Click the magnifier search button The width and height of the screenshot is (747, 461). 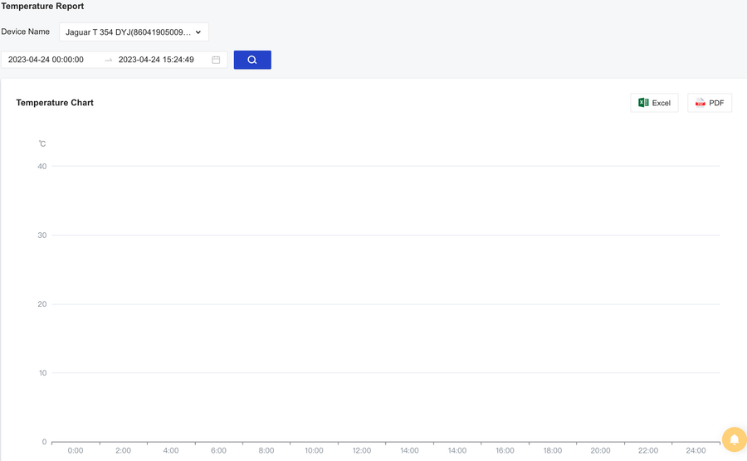[x=252, y=60]
